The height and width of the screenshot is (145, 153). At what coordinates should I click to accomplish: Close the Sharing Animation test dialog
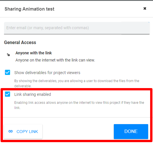(x=145, y=9)
